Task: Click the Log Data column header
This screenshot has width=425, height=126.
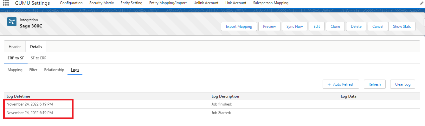Action: pos(348,96)
